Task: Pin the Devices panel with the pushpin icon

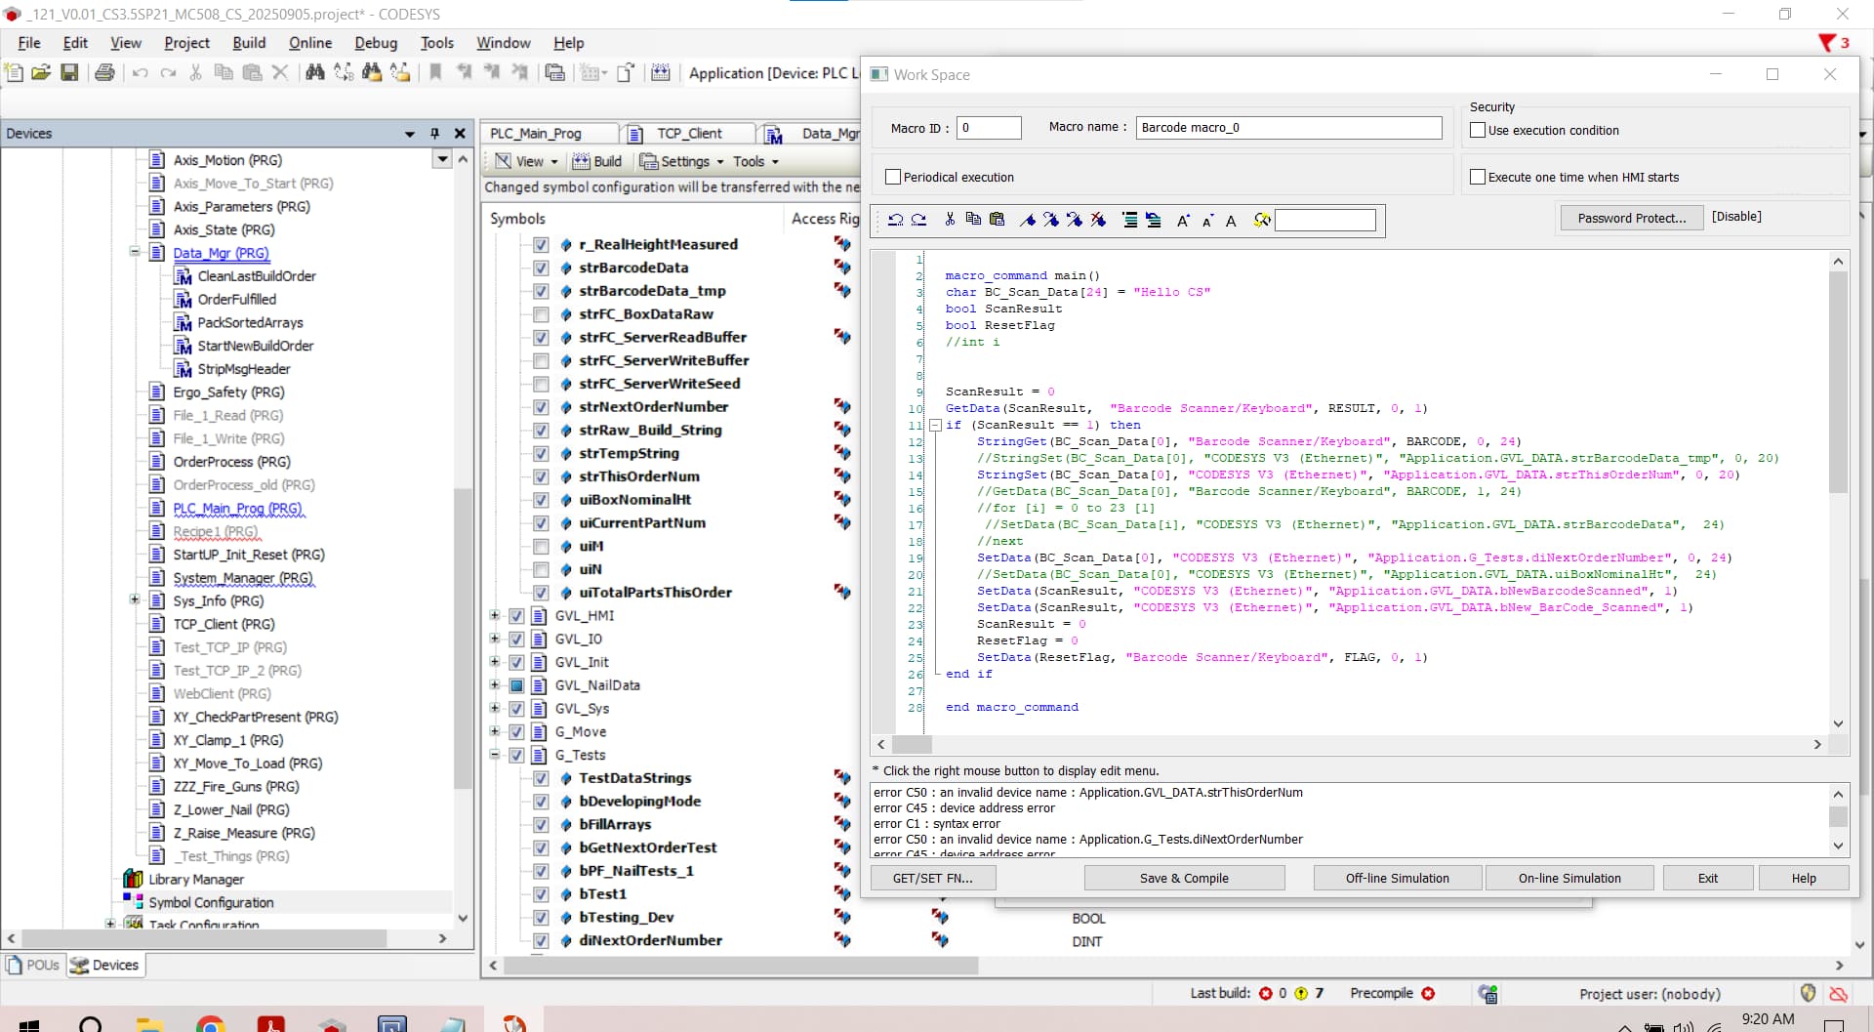Action: pyautogui.click(x=435, y=134)
